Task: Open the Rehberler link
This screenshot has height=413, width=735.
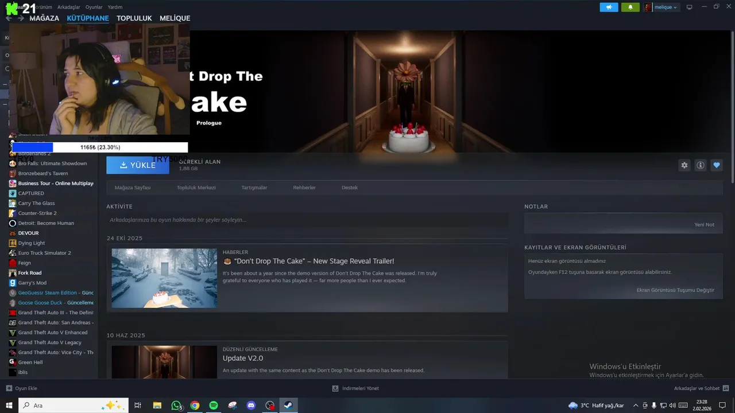Action: click(x=304, y=188)
